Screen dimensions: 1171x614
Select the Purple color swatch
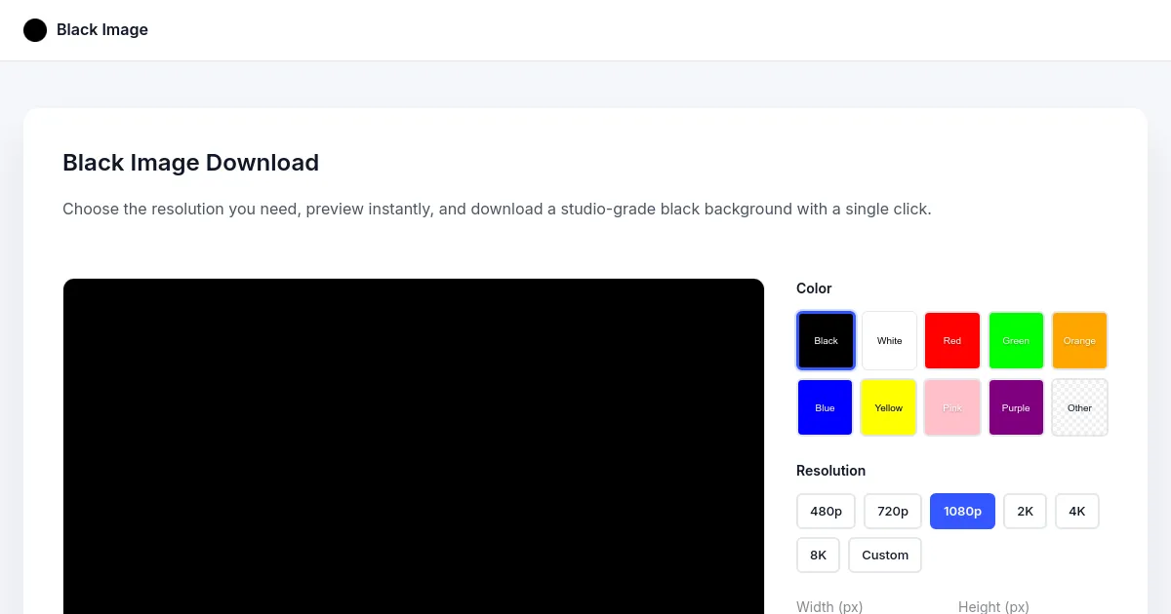[1016, 407]
